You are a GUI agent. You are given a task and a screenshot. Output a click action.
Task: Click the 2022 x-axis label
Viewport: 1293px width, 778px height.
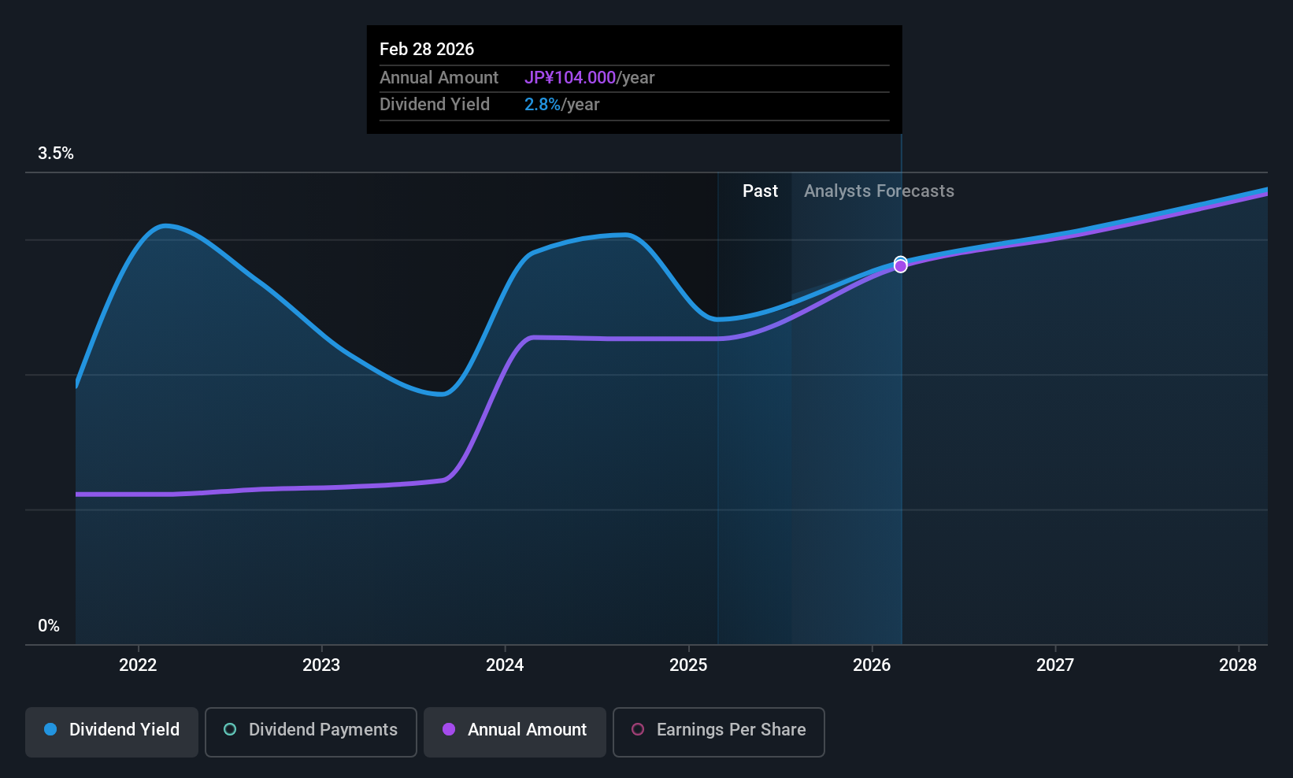138,665
